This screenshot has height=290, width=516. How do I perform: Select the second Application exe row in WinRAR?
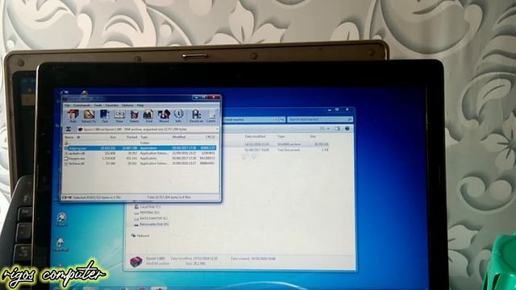coord(139,158)
